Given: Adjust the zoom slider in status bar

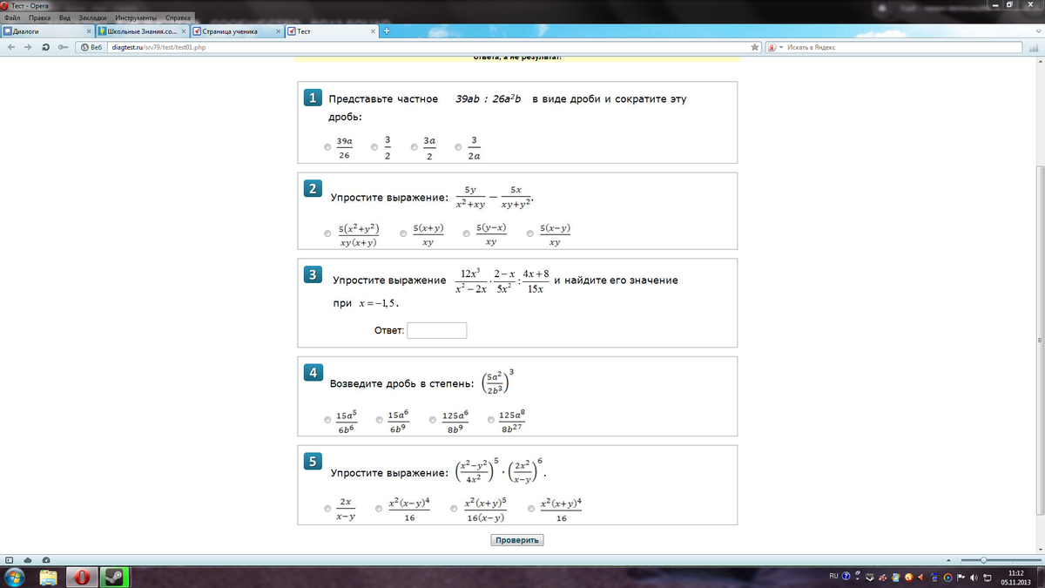Looking at the screenshot, I should coord(983,560).
